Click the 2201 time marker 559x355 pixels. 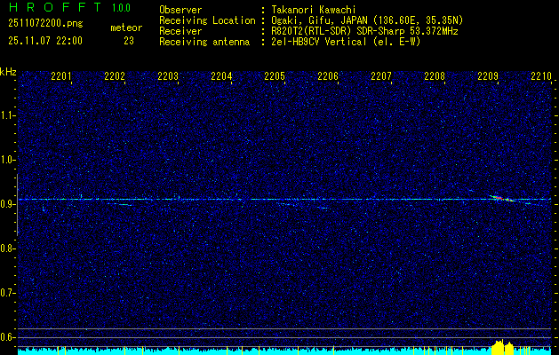point(61,77)
